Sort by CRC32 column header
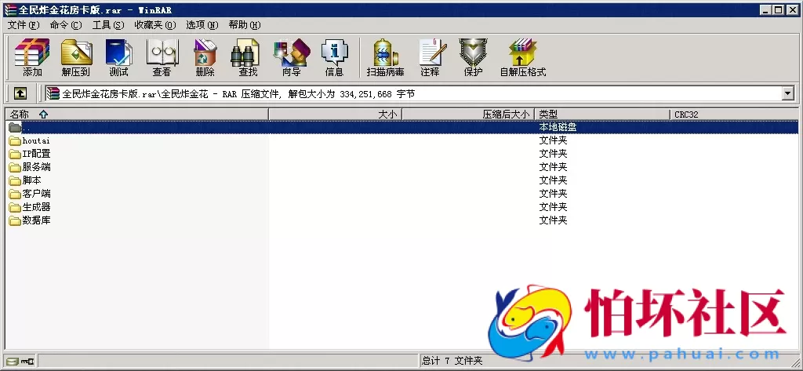 point(734,115)
